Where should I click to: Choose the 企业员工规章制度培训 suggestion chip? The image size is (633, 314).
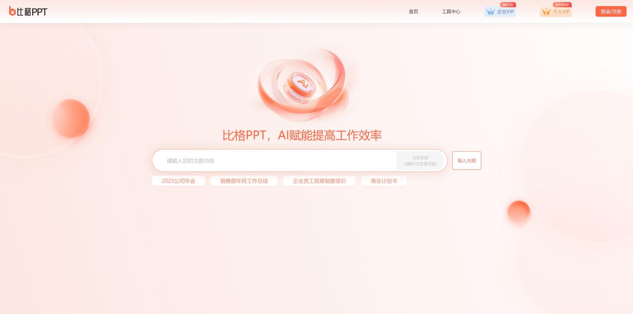click(x=319, y=181)
